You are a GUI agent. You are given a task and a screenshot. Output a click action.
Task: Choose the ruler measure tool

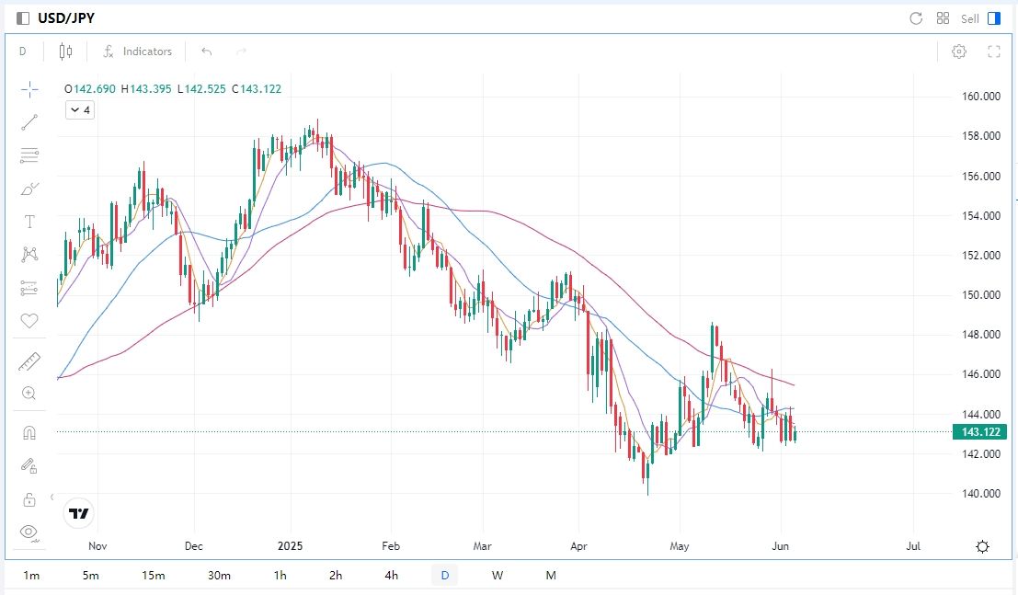[29, 361]
